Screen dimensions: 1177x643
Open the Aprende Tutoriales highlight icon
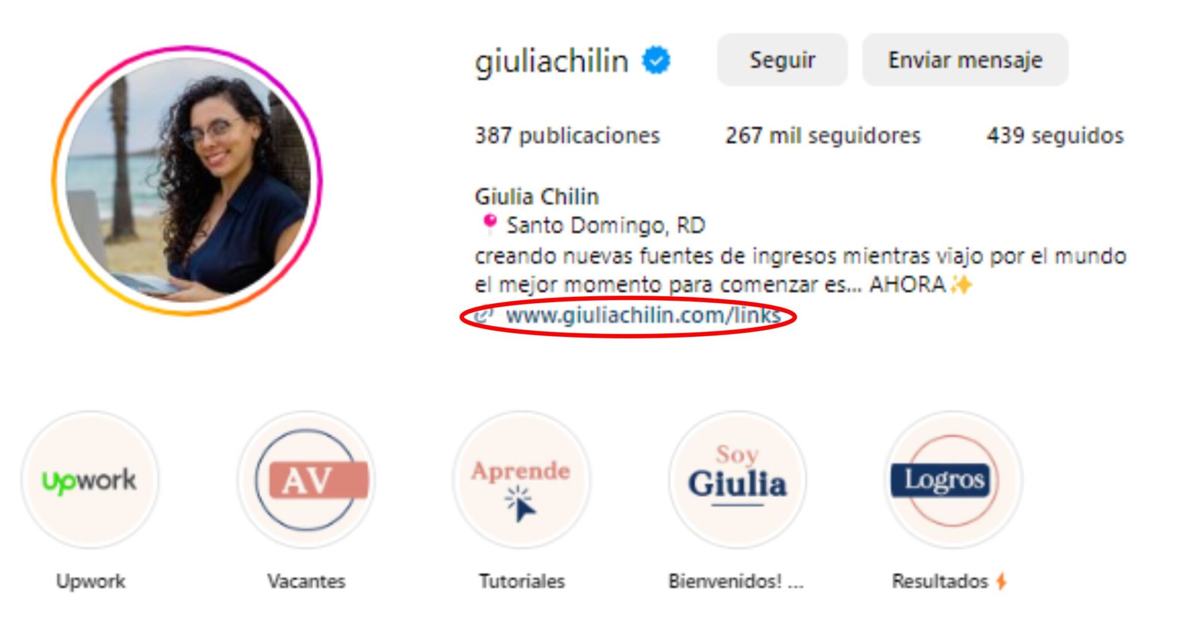(x=522, y=480)
